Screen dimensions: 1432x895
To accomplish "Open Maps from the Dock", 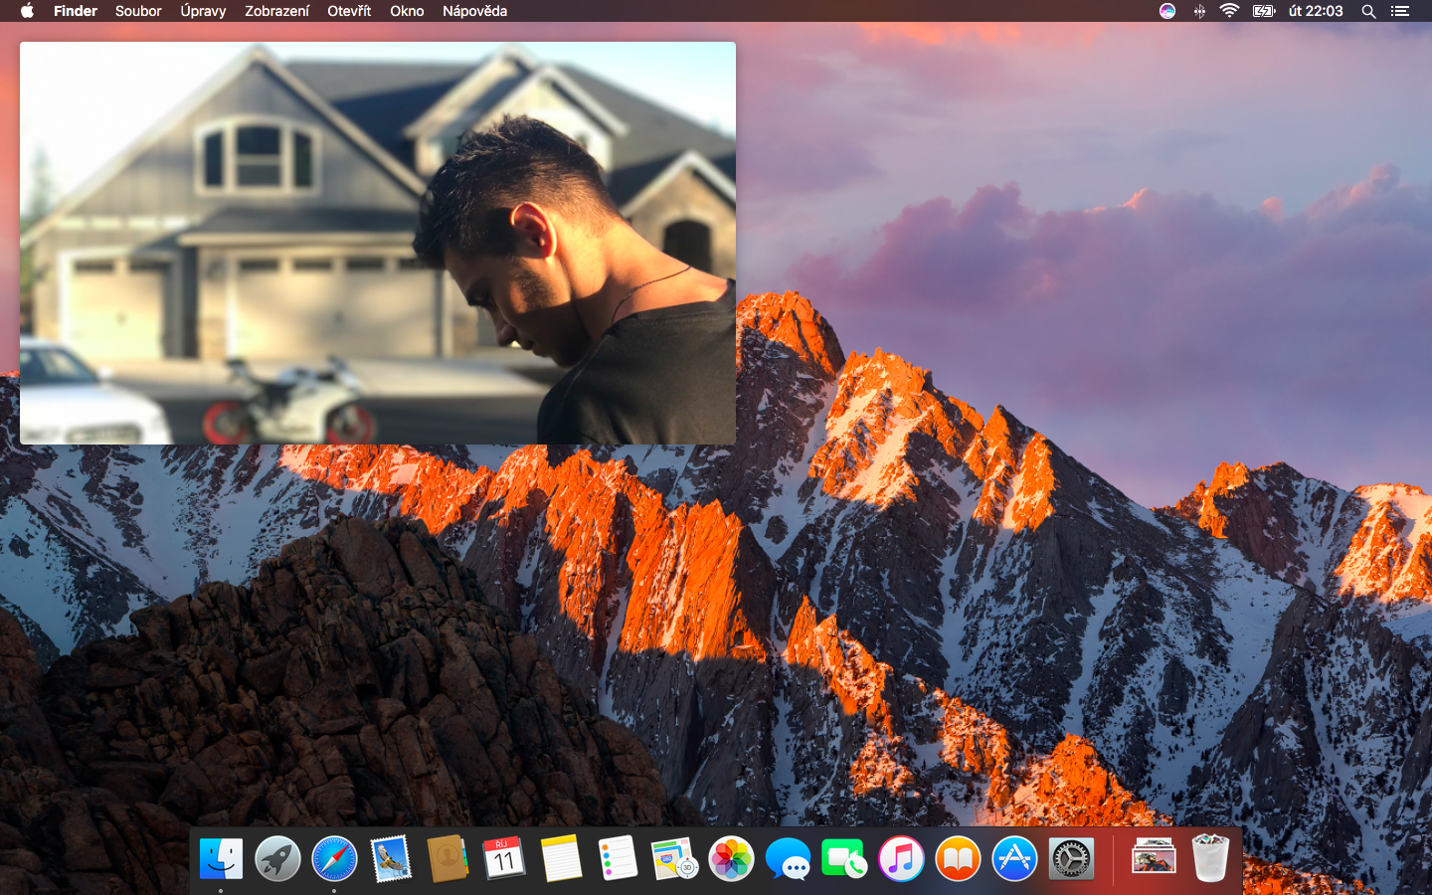I will click(x=674, y=858).
